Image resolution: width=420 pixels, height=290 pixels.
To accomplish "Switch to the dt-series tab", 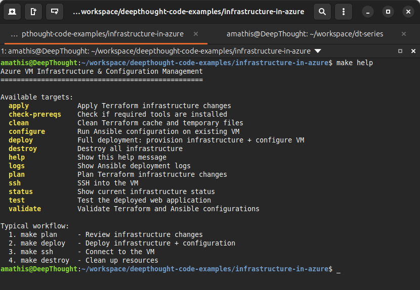I will click(305, 34).
